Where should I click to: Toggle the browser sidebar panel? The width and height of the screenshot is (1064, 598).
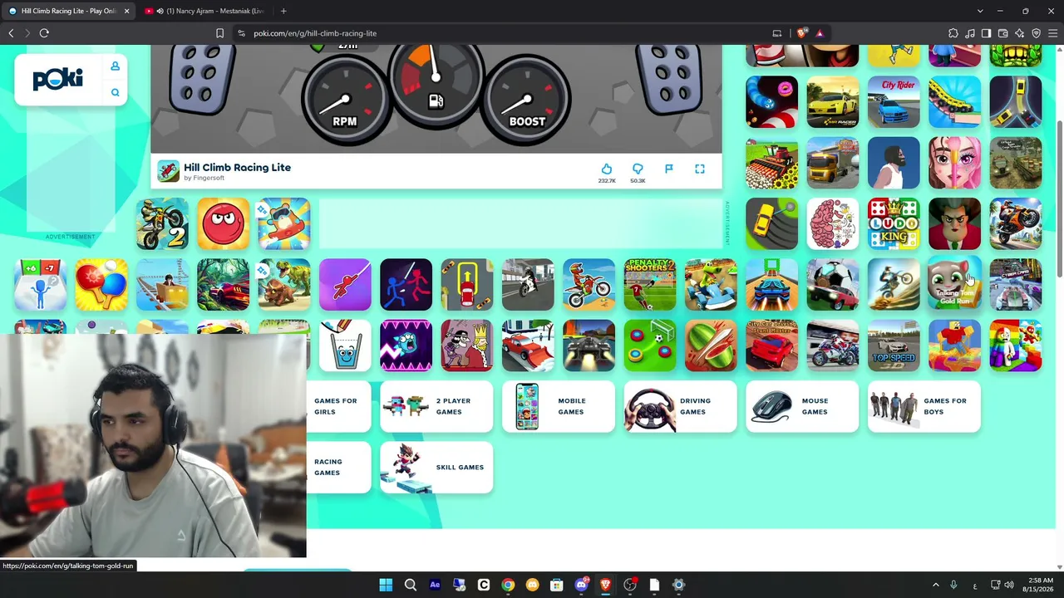[x=987, y=33]
